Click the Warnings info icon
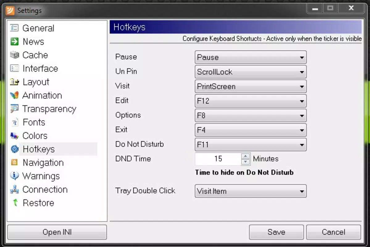Screen dimensions: 370x247 15,176
